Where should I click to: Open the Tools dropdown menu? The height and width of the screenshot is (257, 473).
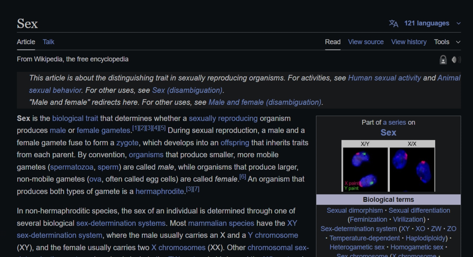coord(447,42)
